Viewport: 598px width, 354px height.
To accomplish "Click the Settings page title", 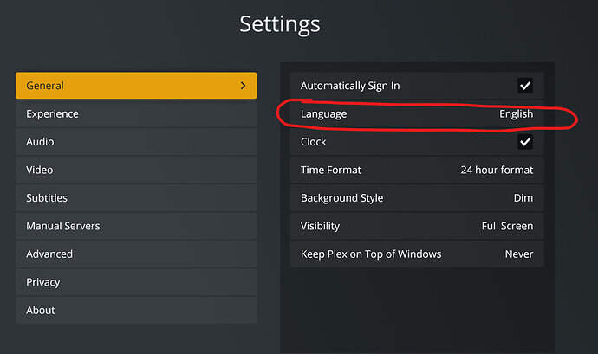I will pyautogui.click(x=279, y=23).
